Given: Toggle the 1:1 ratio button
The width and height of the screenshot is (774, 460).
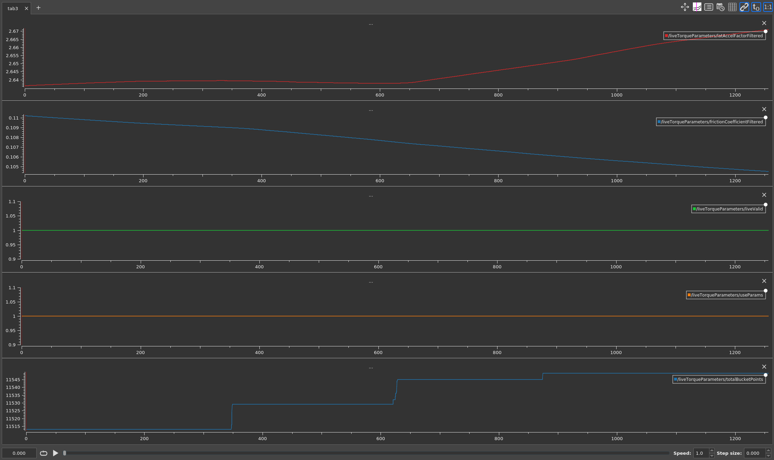Looking at the screenshot, I should tap(768, 7).
